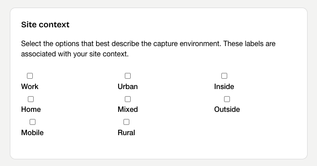Click the 'associated with your site context' line
The width and height of the screenshot is (317, 166).
coord(75,54)
